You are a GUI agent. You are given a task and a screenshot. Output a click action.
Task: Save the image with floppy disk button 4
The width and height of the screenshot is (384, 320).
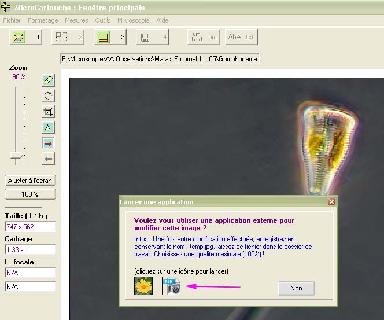pos(152,37)
